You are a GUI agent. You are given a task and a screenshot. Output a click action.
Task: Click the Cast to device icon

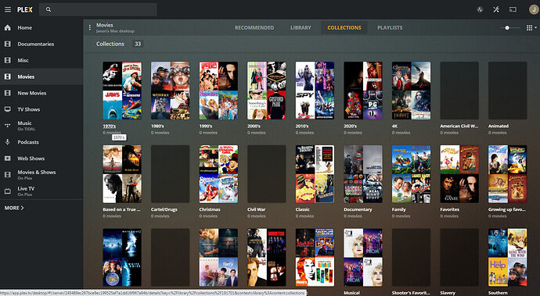[513, 9]
